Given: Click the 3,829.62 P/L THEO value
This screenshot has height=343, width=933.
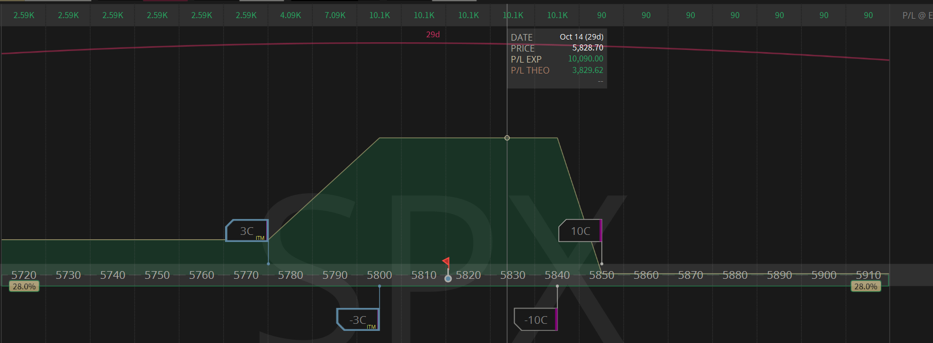Looking at the screenshot, I should click(588, 70).
